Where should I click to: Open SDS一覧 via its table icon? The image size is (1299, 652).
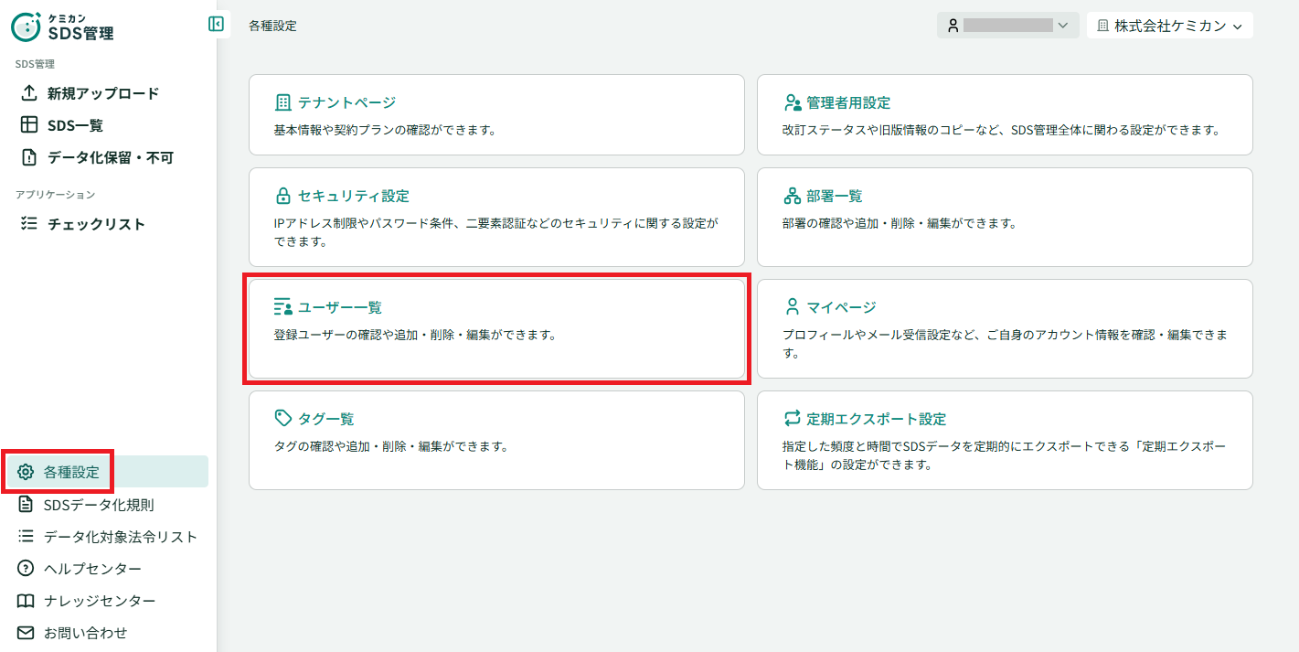28,125
